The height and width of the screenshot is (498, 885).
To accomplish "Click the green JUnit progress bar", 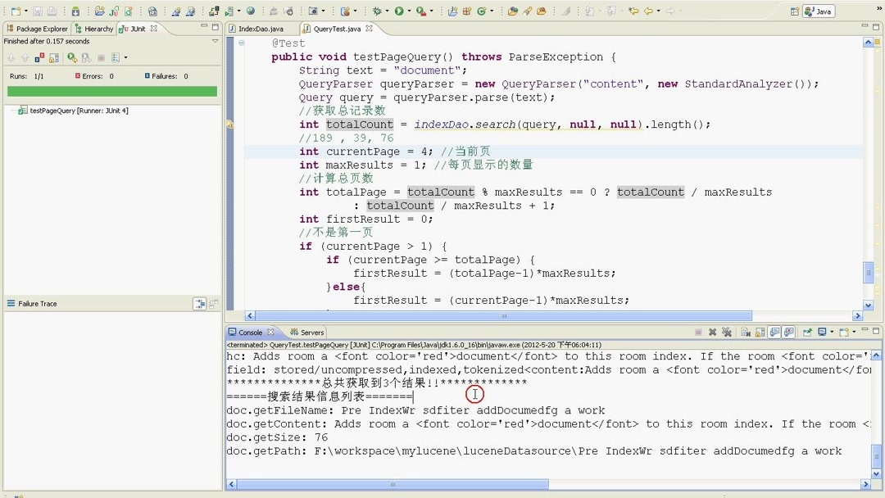I will coord(111,92).
